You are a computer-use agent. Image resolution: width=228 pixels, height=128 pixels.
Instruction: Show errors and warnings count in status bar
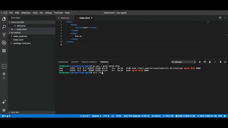(x=6, y=116)
